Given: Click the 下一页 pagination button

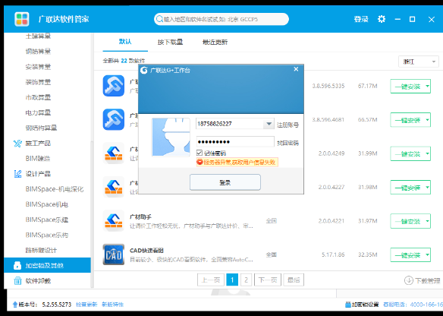Looking at the screenshot, I should click(268, 280).
